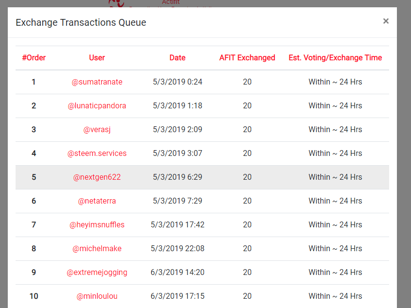Select the Exchange Transactions Queue title text
This screenshot has width=411, height=308.
[81, 22]
